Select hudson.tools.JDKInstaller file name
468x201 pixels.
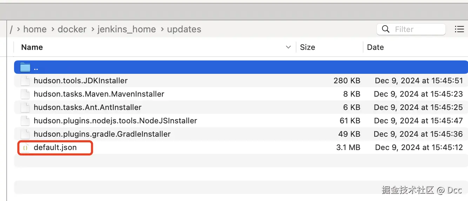point(80,81)
